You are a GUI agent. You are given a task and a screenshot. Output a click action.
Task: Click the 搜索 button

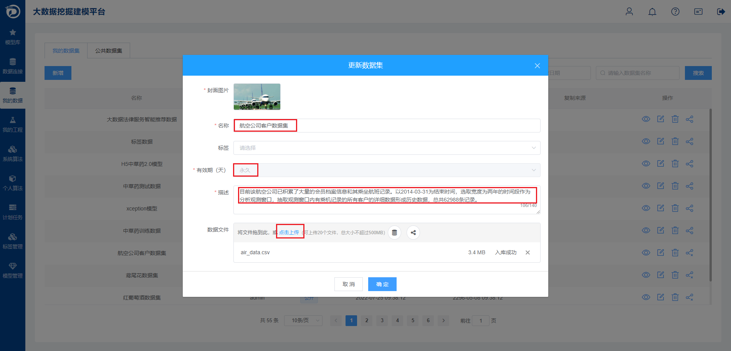click(x=698, y=73)
